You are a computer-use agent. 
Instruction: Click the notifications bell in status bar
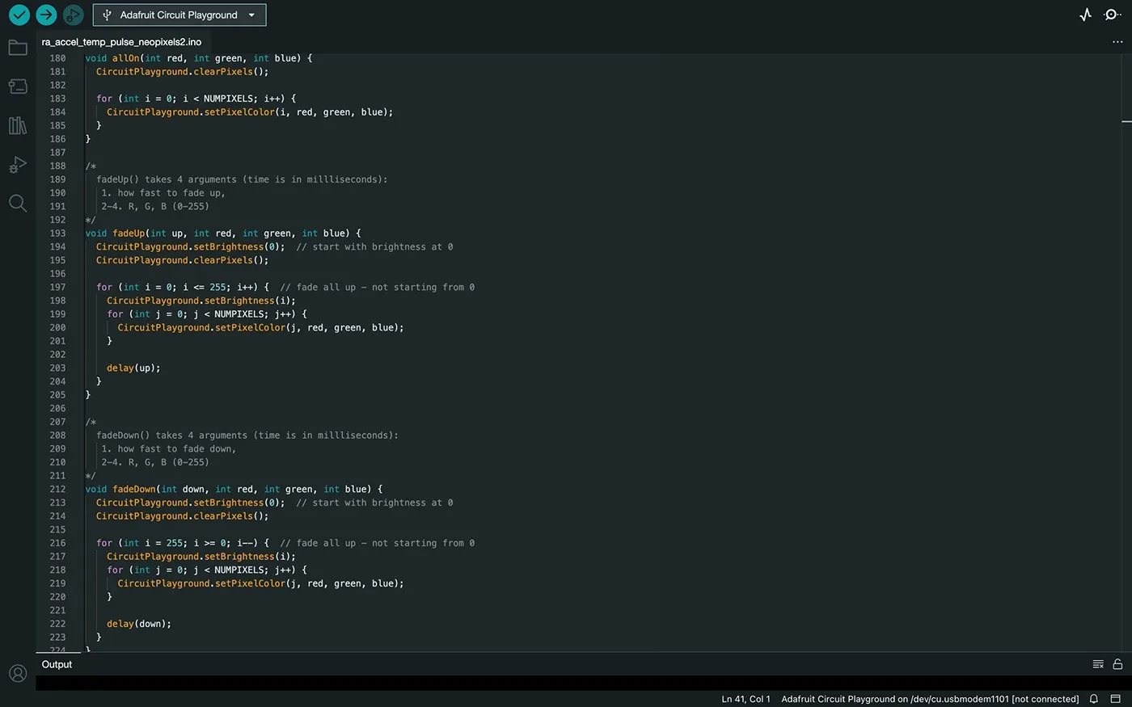coord(1094,699)
